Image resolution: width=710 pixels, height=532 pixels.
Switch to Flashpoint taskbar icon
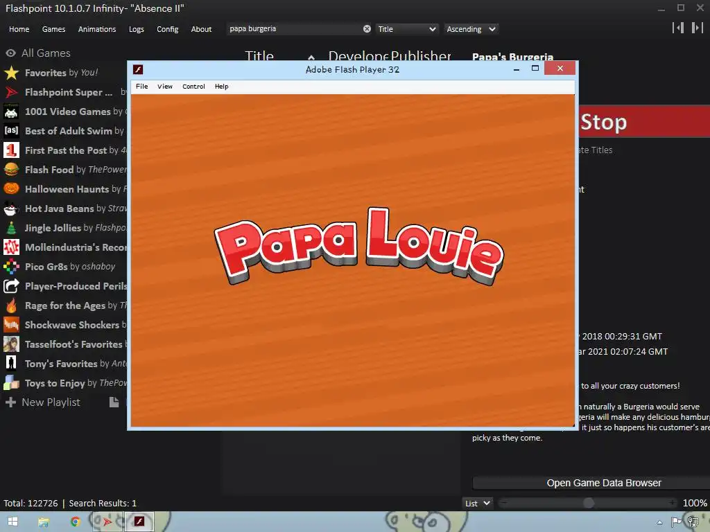[x=107, y=522]
